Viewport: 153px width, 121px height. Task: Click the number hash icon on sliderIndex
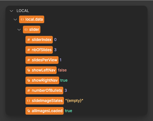(x=29, y=40)
